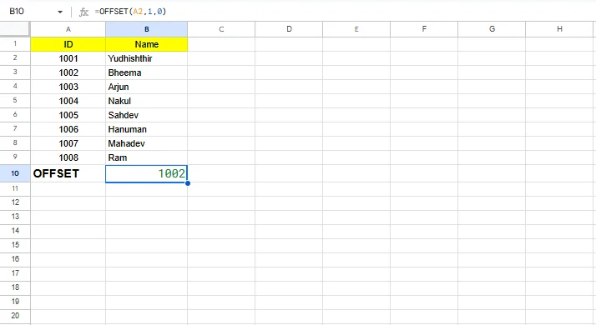Select row 11 header

point(15,188)
